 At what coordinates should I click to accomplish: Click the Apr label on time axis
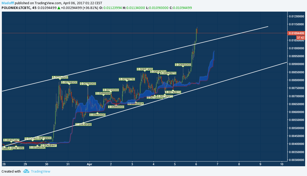coord(89,164)
